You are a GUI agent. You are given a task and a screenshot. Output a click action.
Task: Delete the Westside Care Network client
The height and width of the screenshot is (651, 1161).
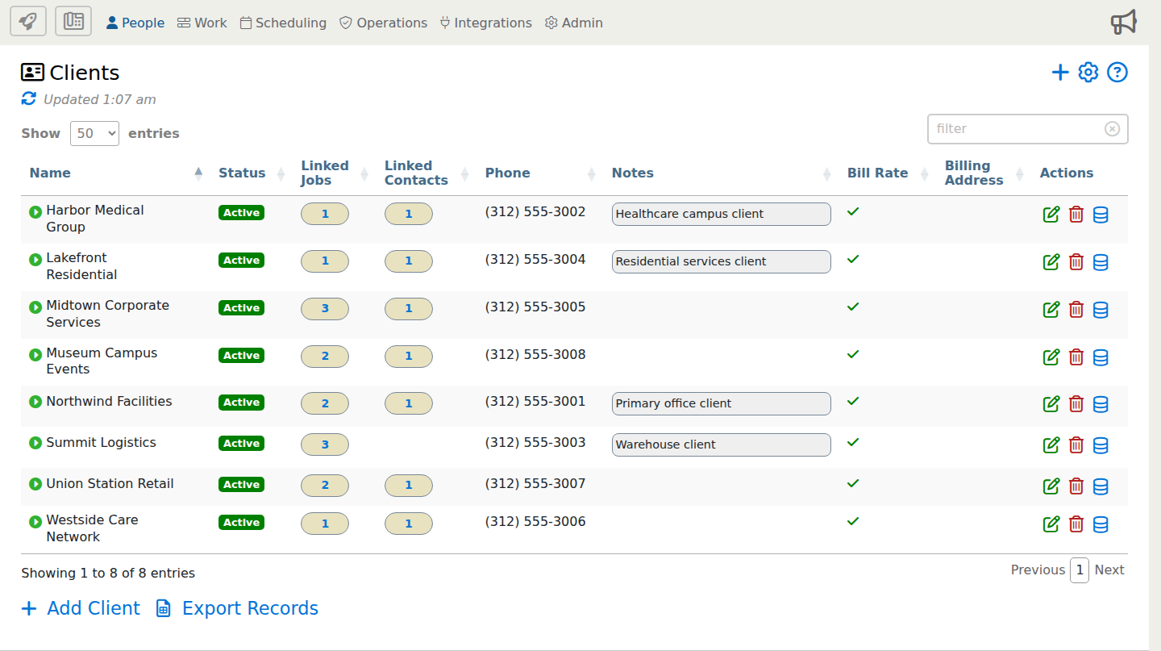point(1076,524)
